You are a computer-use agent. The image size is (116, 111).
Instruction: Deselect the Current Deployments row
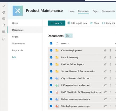51,50
